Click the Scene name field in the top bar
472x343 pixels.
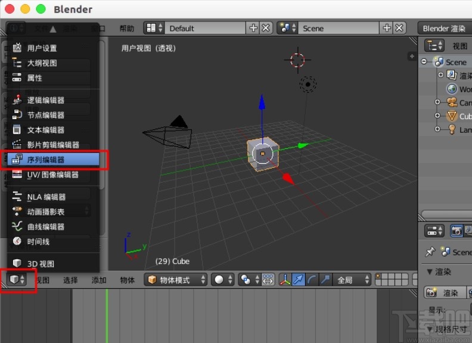339,28
